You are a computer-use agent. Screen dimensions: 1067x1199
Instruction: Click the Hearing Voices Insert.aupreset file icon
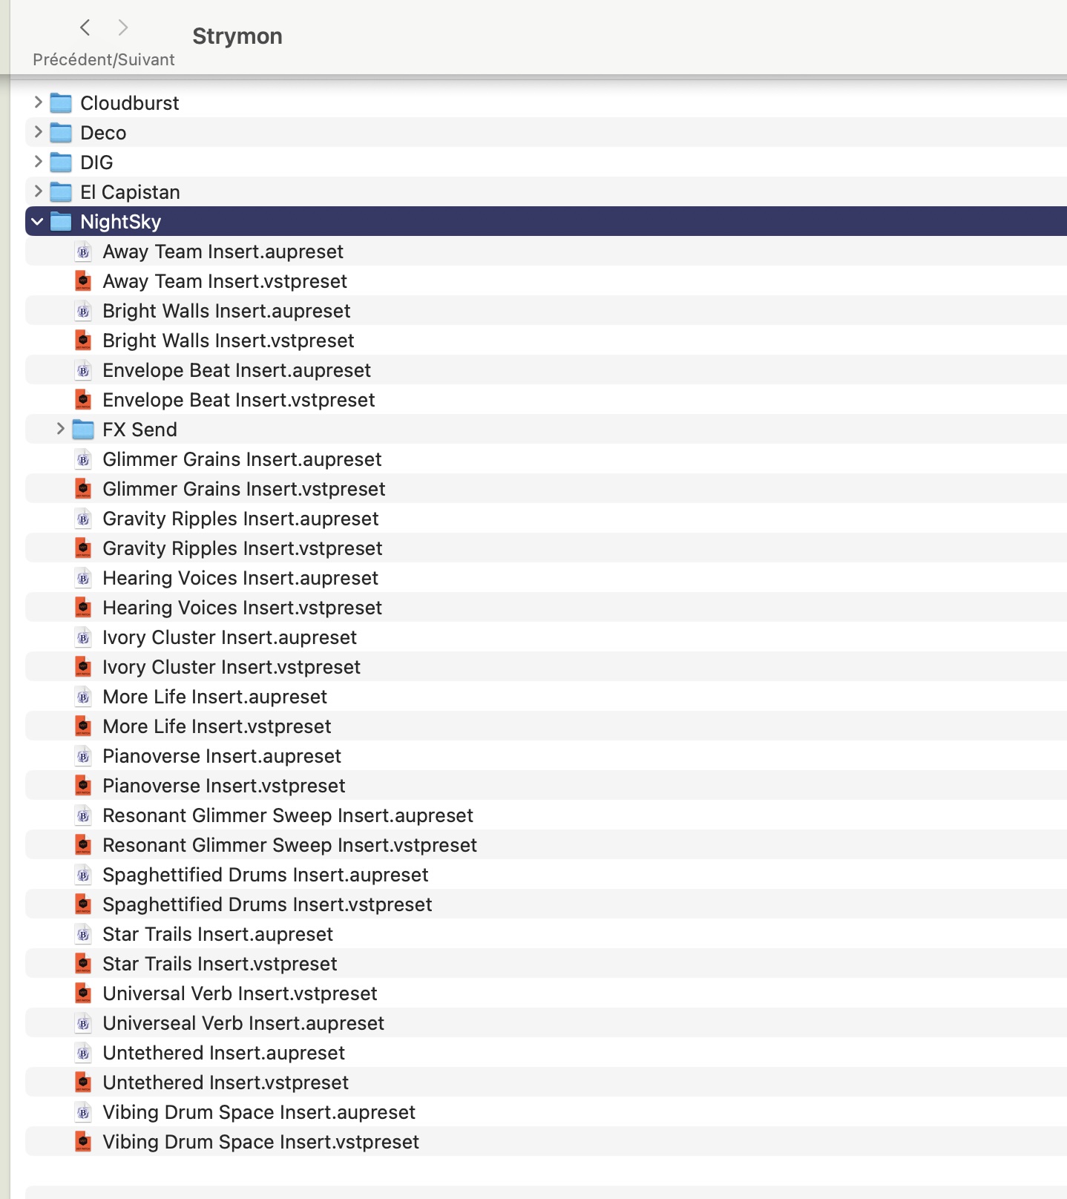click(x=83, y=578)
